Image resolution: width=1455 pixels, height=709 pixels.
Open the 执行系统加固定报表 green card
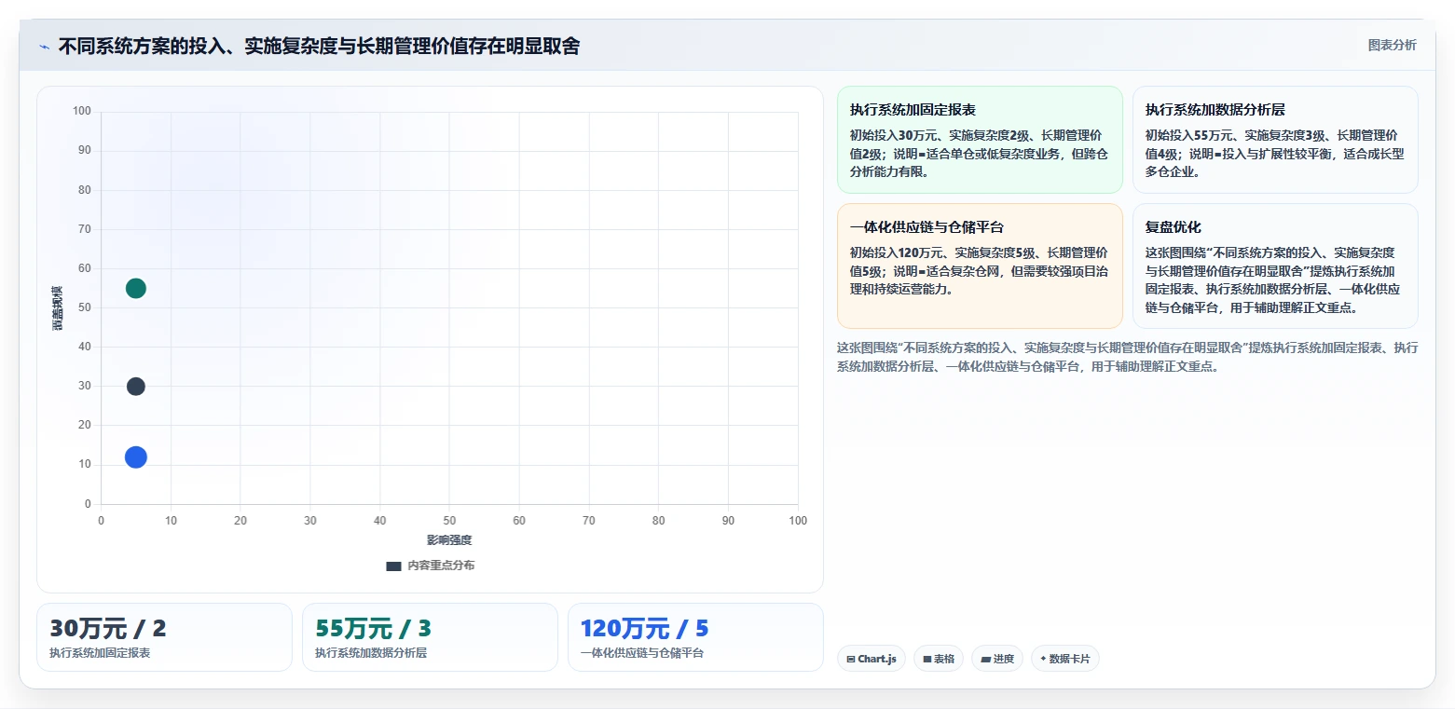point(980,140)
